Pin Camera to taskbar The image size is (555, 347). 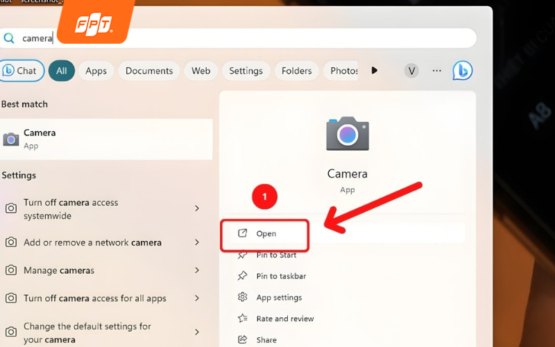pyautogui.click(x=280, y=276)
